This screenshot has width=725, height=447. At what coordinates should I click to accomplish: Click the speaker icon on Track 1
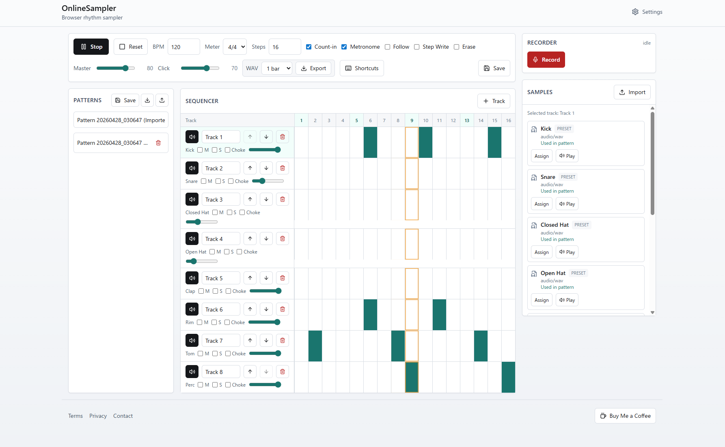point(192,137)
